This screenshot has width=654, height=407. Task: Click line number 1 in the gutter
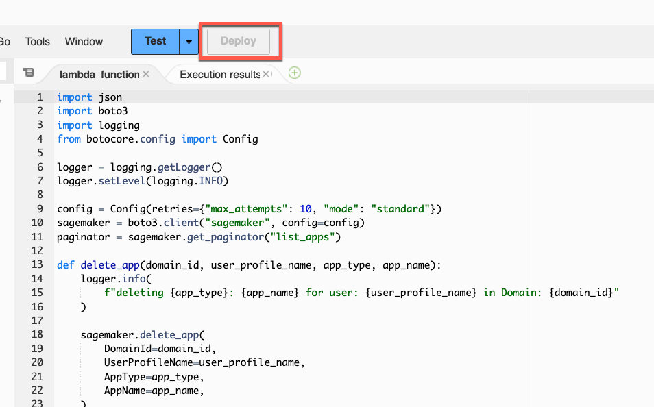pyautogui.click(x=40, y=97)
